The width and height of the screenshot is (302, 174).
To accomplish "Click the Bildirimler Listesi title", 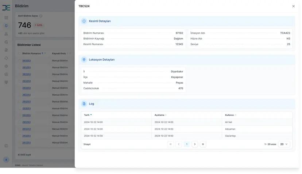I will pos(29,45).
